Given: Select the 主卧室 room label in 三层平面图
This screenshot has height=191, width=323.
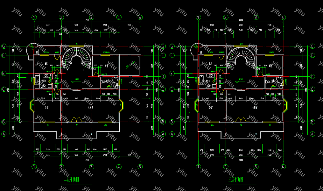Looking at the screenshot, I should (255, 108).
